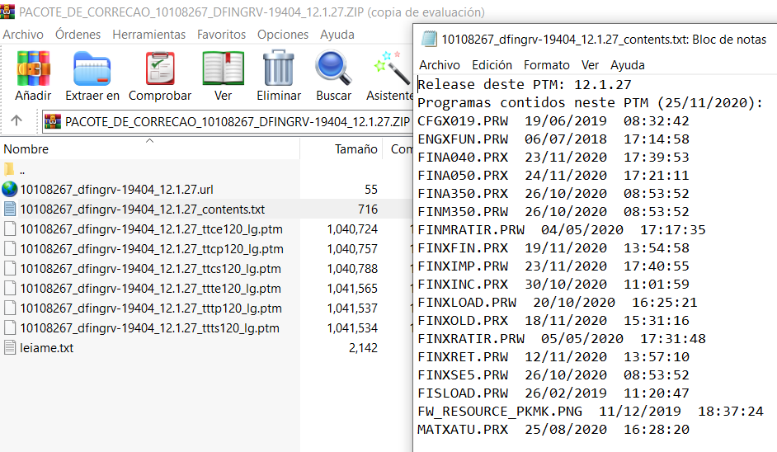This screenshot has width=777, height=452.
Task: Click the partially hidden Com column header
Action: coord(398,148)
